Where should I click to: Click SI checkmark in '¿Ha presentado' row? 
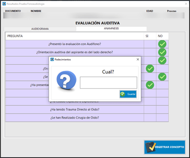click(150, 85)
